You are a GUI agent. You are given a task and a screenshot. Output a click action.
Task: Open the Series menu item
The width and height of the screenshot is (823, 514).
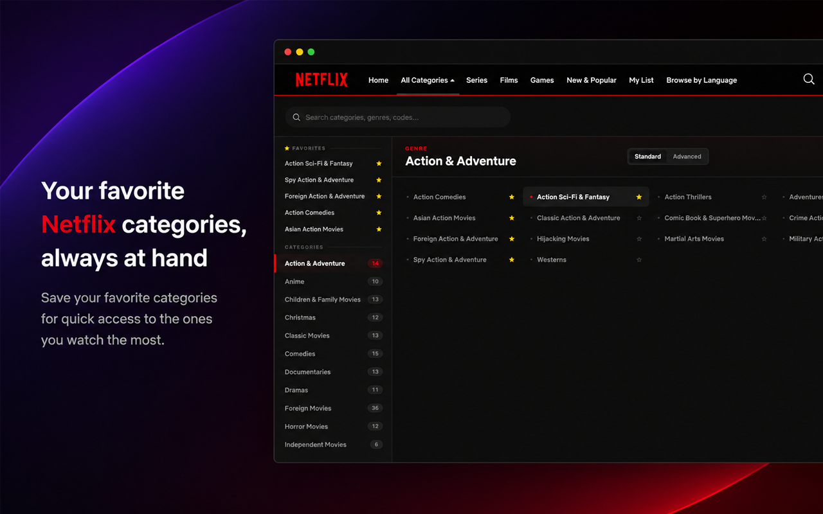[x=476, y=80]
